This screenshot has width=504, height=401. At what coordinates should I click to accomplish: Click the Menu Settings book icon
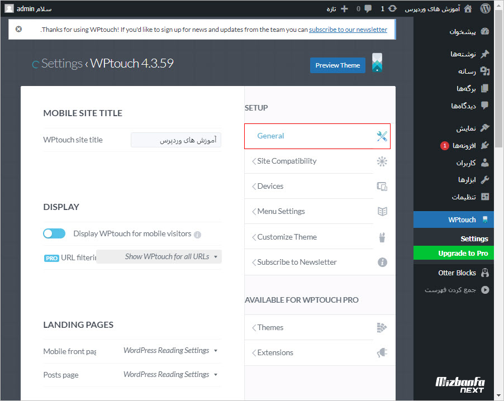(x=382, y=212)
